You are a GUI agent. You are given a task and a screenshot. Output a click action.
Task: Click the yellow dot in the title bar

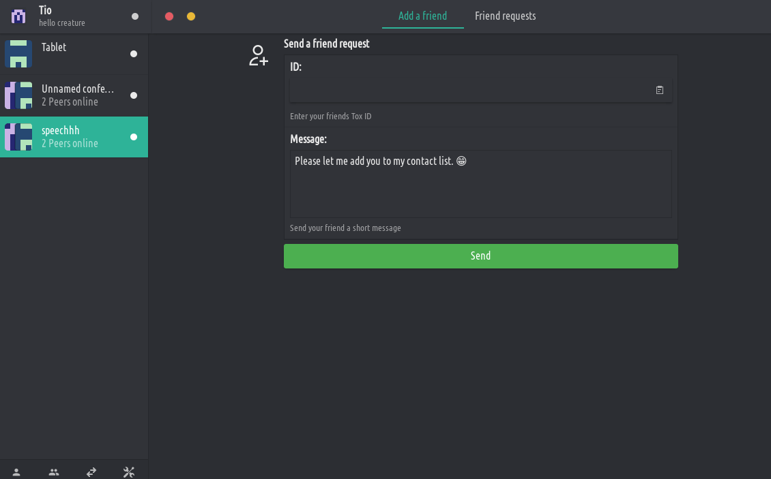tap(191, 16)
